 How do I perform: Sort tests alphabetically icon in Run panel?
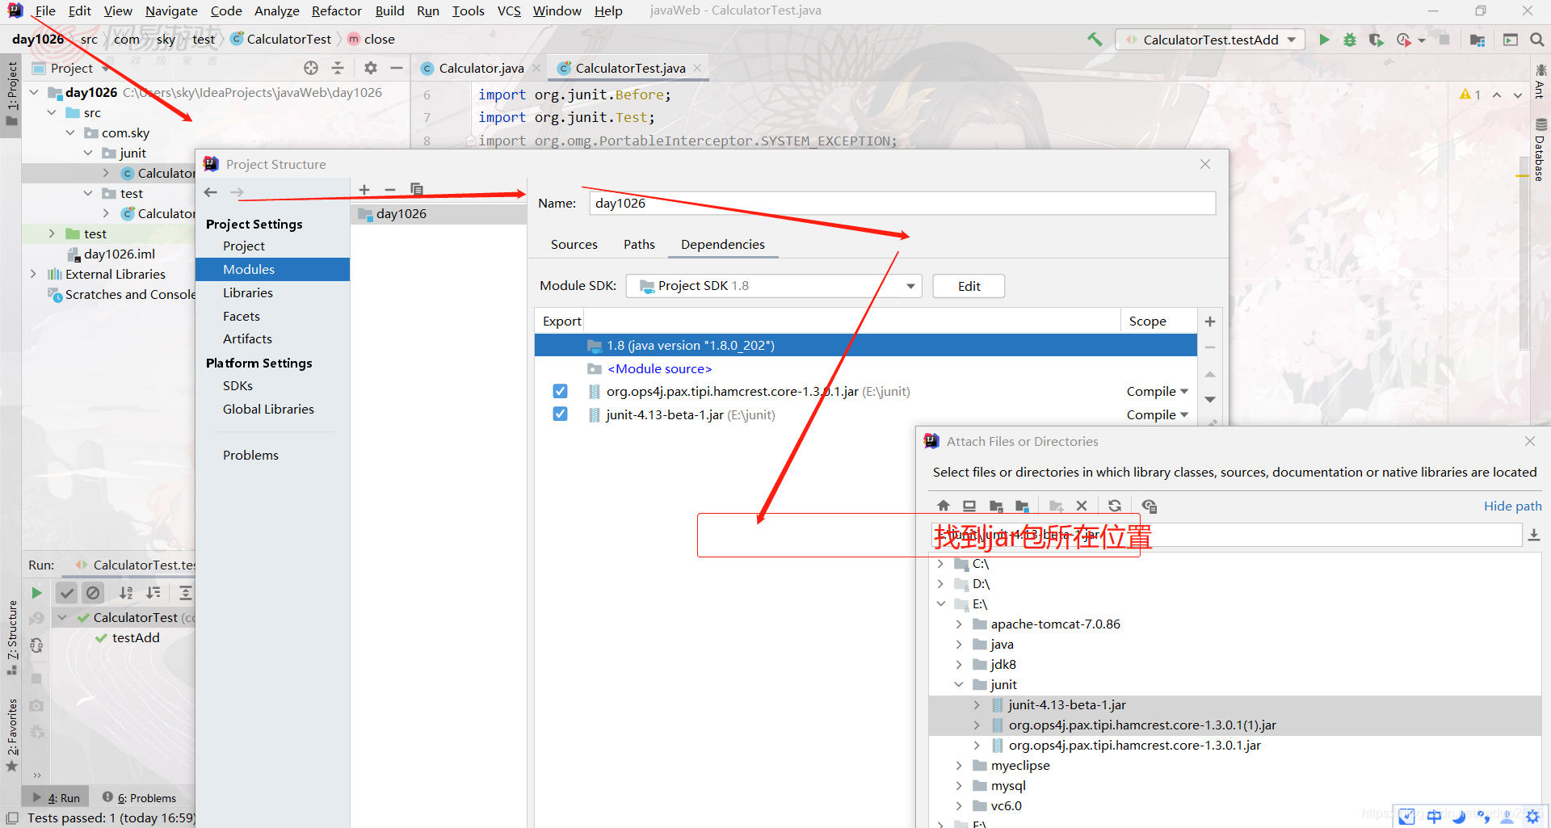pyautogui.click(x=126, y=593)
